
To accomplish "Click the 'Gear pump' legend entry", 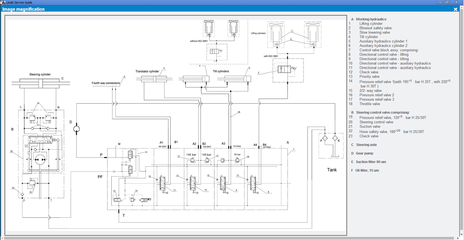I will point(364,153).
